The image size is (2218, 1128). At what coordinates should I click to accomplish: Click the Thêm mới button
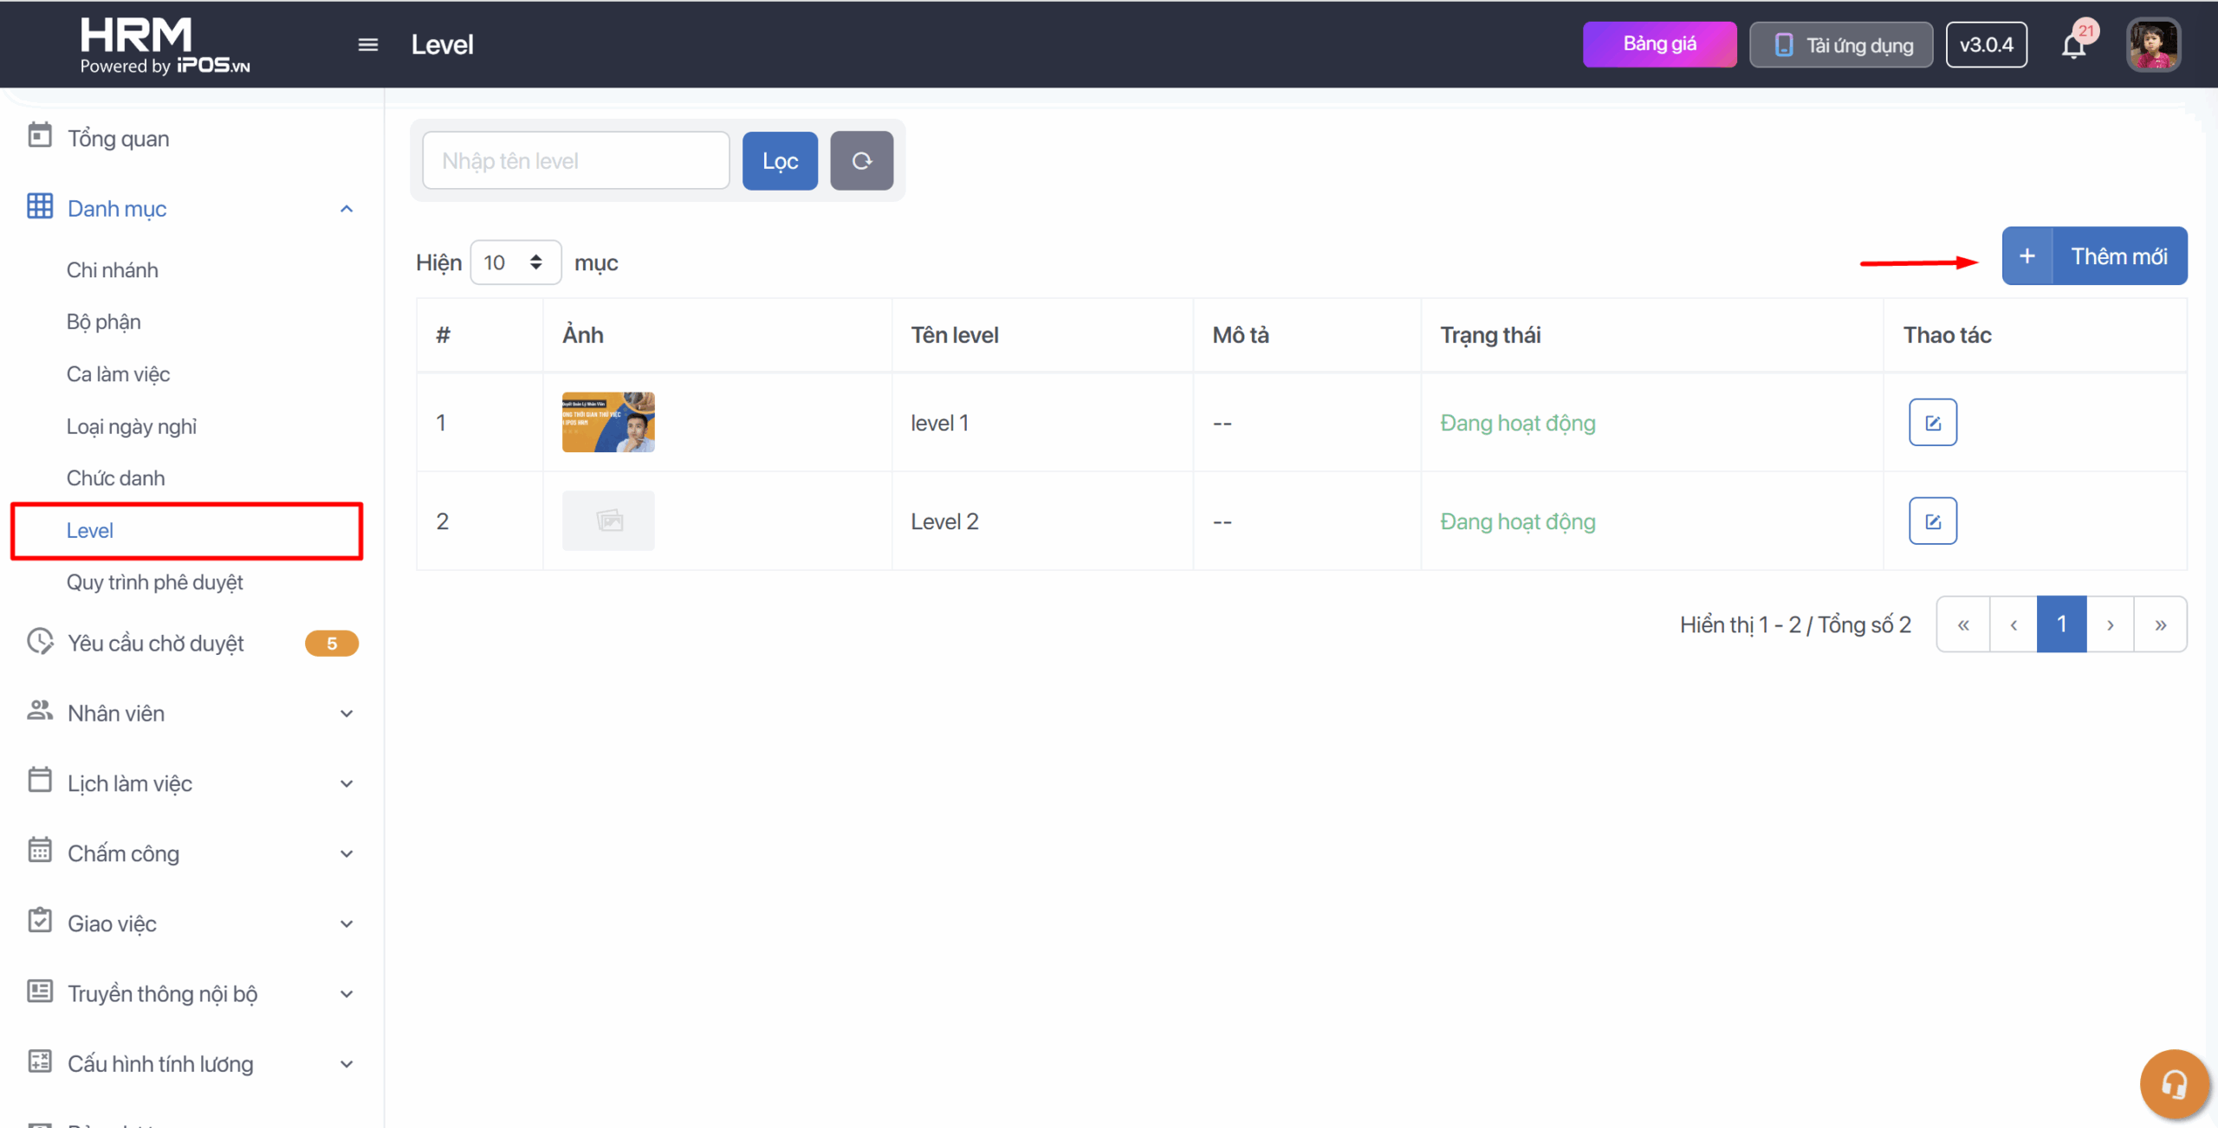2094,256
